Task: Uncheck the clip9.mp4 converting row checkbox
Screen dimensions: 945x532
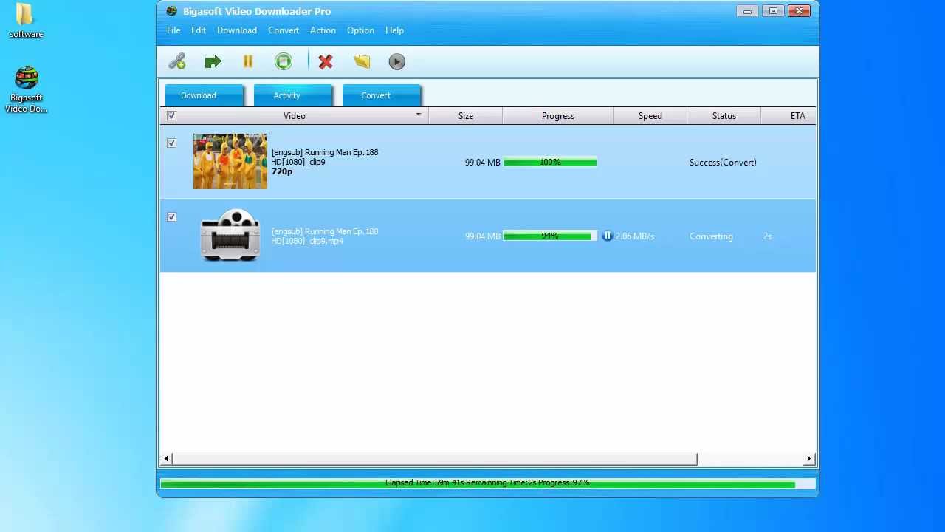Action: click(x=171, y=217)
